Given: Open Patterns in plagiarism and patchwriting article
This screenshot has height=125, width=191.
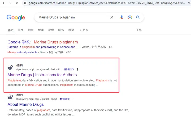Looking at the screenshot, I should point(43,47).
